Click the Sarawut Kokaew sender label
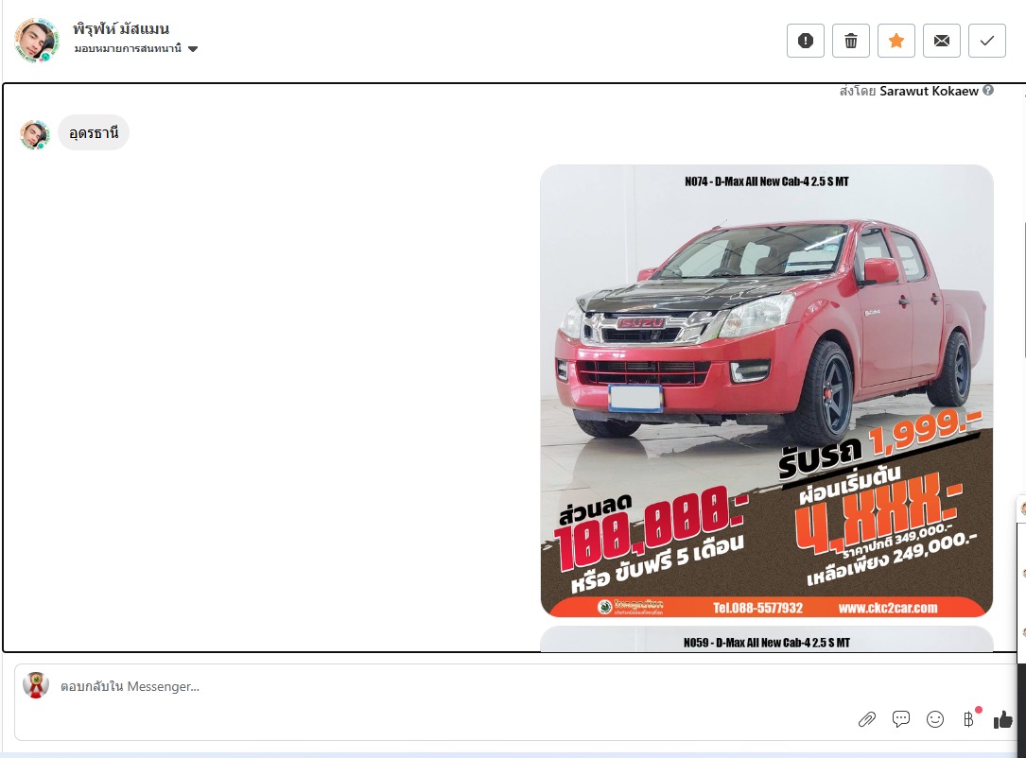The image size is (1026, 758). pyautogui.click(x=929, y=91)
